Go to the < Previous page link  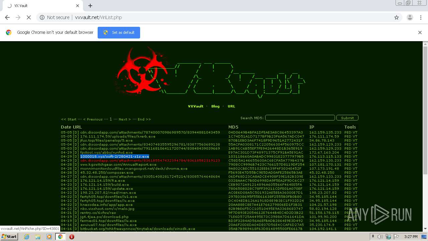click(93, 119)
